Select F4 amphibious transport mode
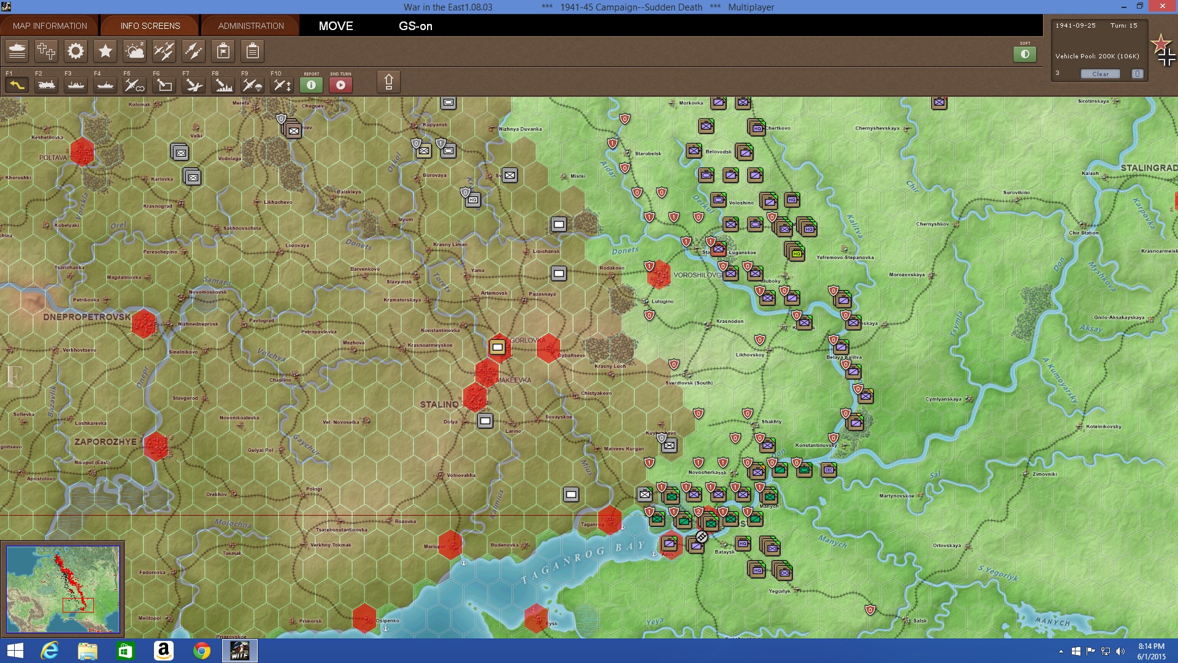The width and height of the screenshot is (1178, 663). [106, 85]
